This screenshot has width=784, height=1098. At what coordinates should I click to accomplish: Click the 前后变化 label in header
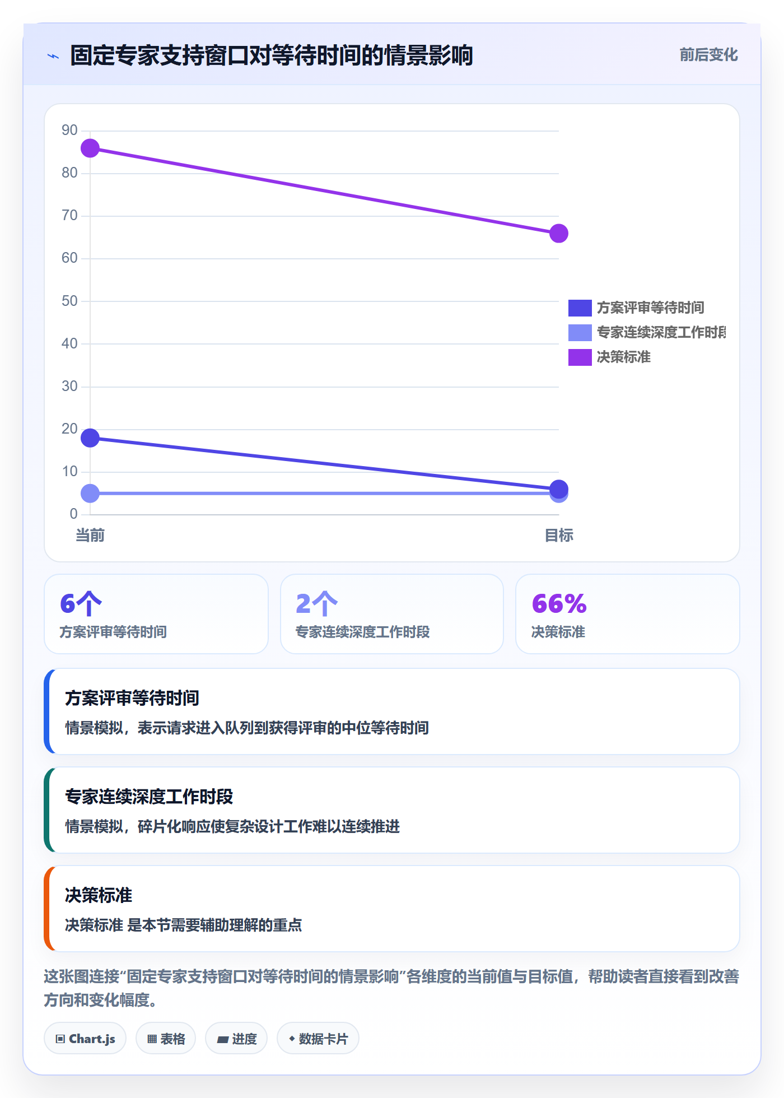pyautogui.click(x=708, y=55)
